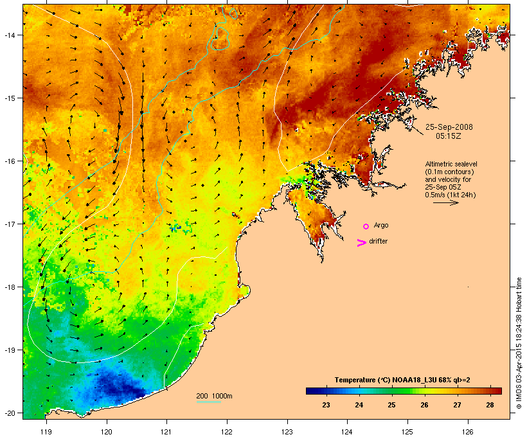This screenshot has height=437, width=527.
Task: Click the '25-Sep 05Z' caption line
Action: pos(443,187)
